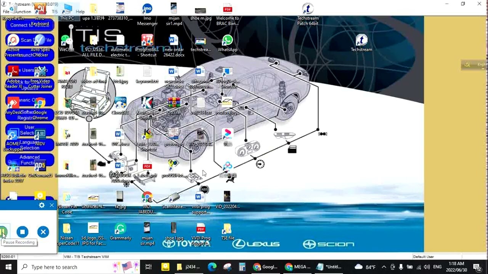The width and height of the screenshot is (488, 274).
Task: Stop the screen recording
Action: click(x=22, y=232)
